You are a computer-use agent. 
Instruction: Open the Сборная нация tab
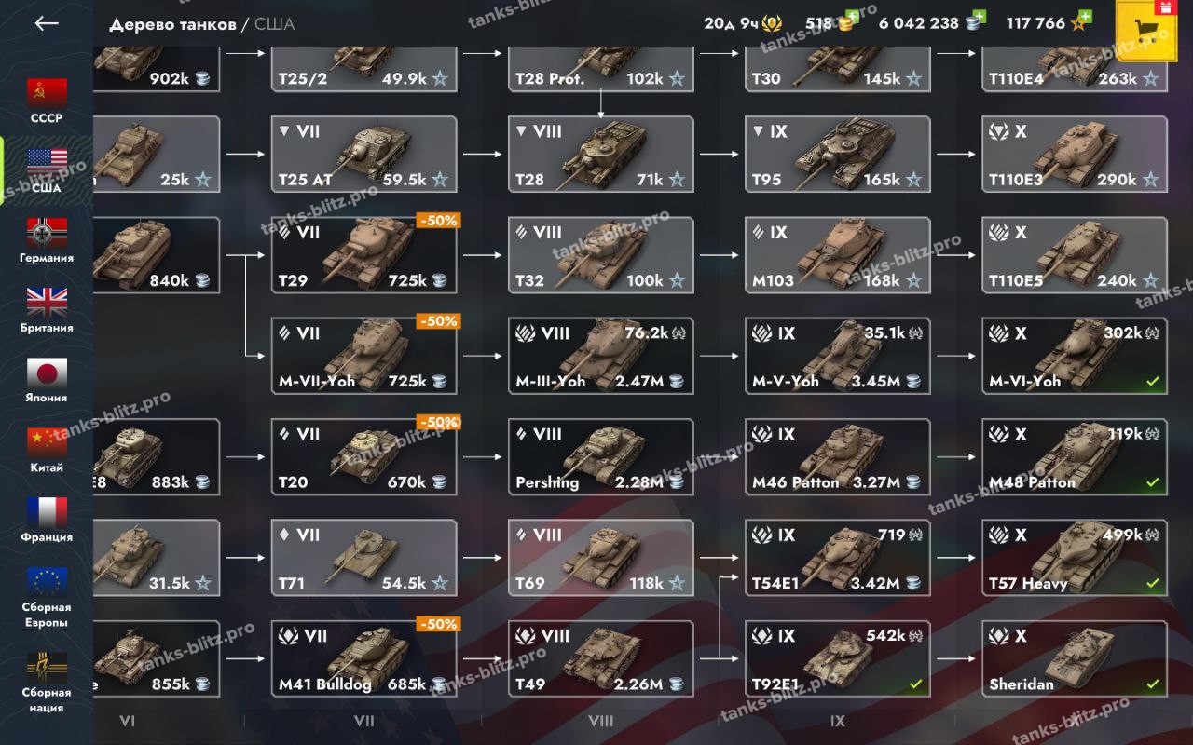[47, 683]
